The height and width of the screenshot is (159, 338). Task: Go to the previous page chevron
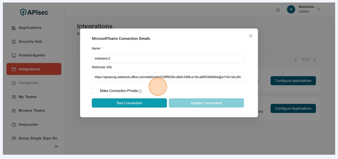pyautogui.click(x=296, y=59)
